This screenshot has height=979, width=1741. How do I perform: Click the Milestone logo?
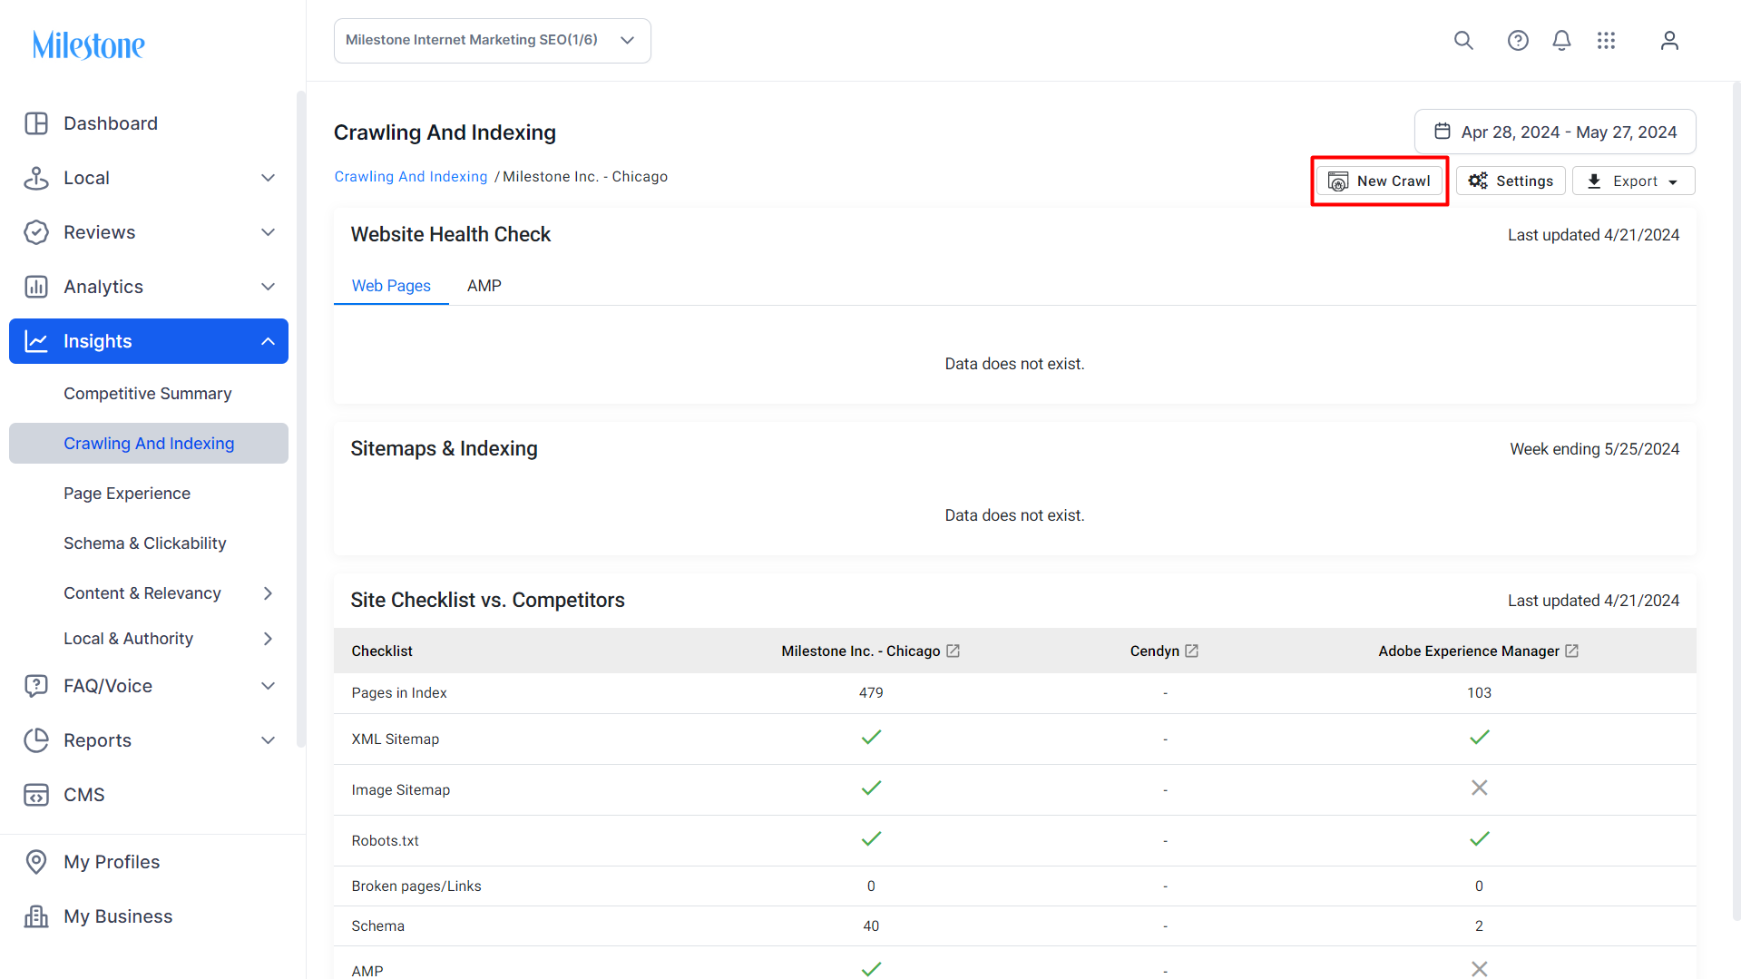[x=88, y=45]
